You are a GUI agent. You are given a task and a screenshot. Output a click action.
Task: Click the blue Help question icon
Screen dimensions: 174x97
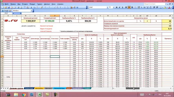pos(77,7)
